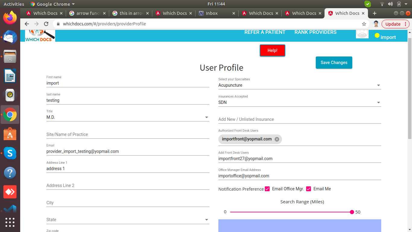
Task: Launch Skype from the dock
Action: (x=10, y=153)
